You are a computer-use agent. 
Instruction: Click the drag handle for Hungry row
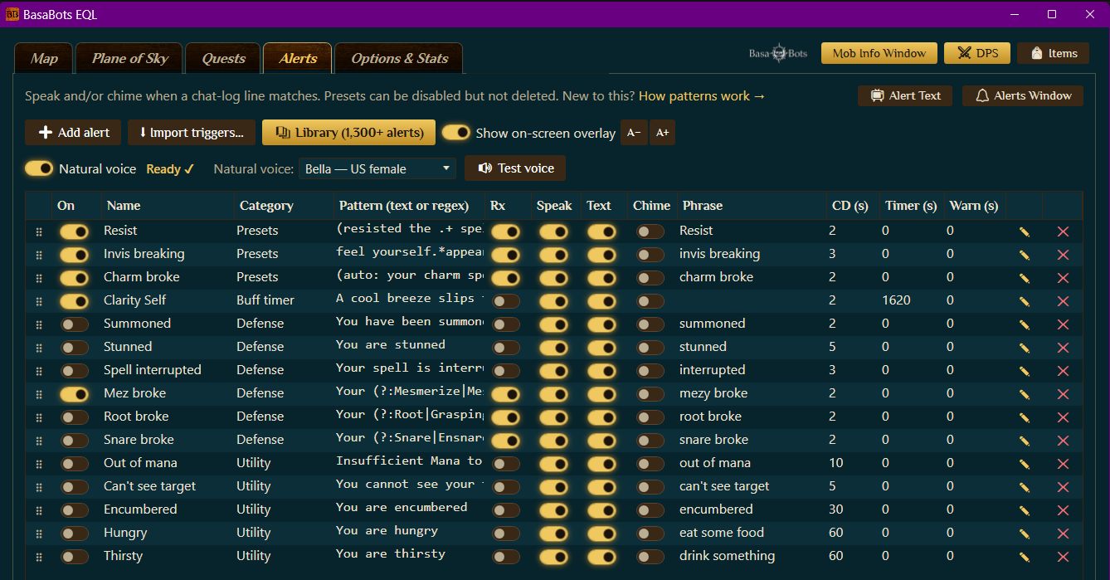pyautogui.click(x=38, y=534)
